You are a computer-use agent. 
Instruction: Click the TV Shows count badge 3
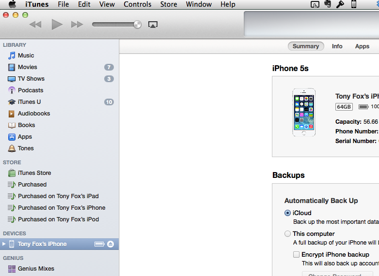pos(109,79)
